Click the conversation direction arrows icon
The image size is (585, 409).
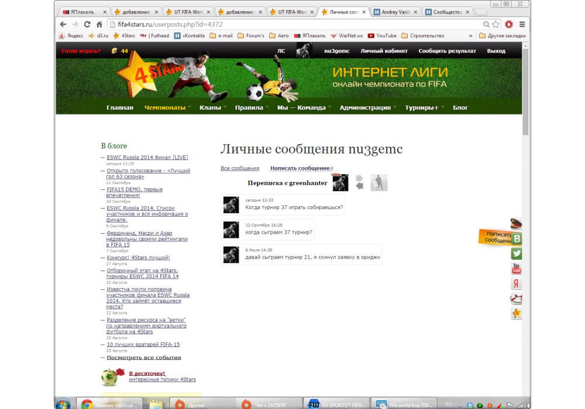point(360,182)
